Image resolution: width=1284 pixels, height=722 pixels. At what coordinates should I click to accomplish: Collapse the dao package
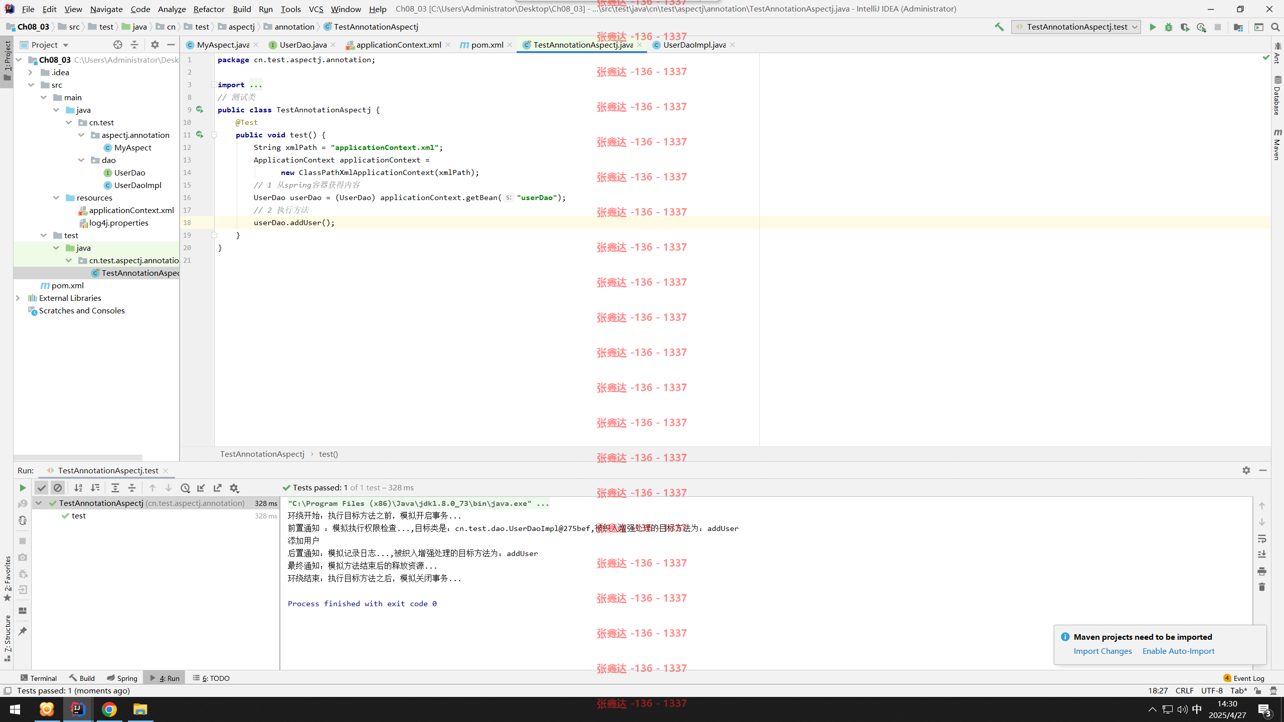(81, 160)
